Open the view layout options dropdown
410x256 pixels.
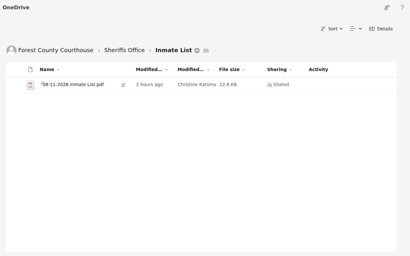[356, 29]
